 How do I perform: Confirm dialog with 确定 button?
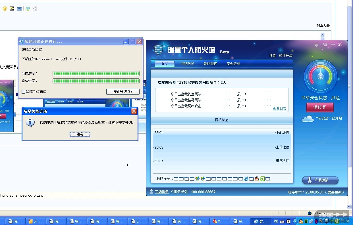pyautogui.click(x=80, y=134)
